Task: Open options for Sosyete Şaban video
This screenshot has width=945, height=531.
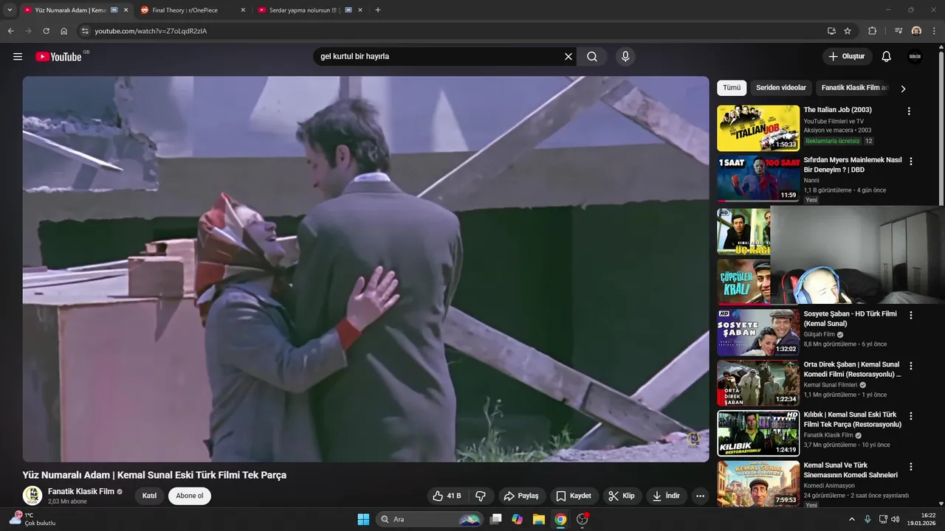Action: click(x=911, y=315)
